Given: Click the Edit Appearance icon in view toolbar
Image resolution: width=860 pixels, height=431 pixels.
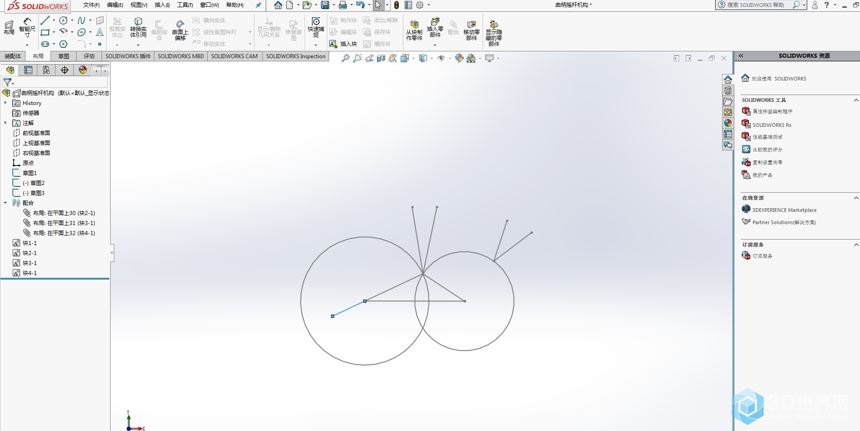Looking at the screenshot, I should [x=459, y=58].
